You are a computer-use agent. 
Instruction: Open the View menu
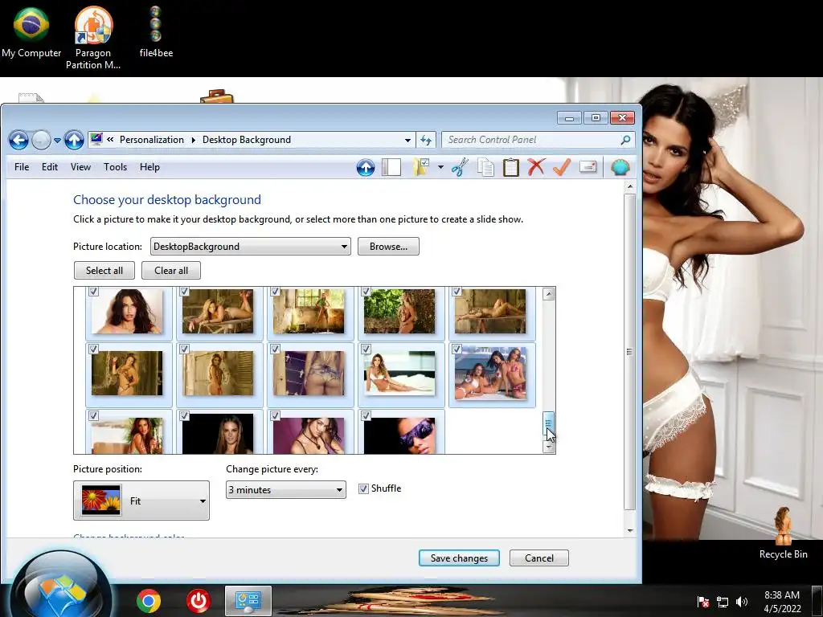tap(80, 167)
